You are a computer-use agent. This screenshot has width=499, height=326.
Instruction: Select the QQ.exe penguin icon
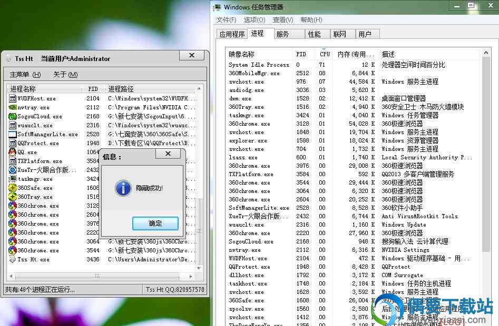[13, 152]
